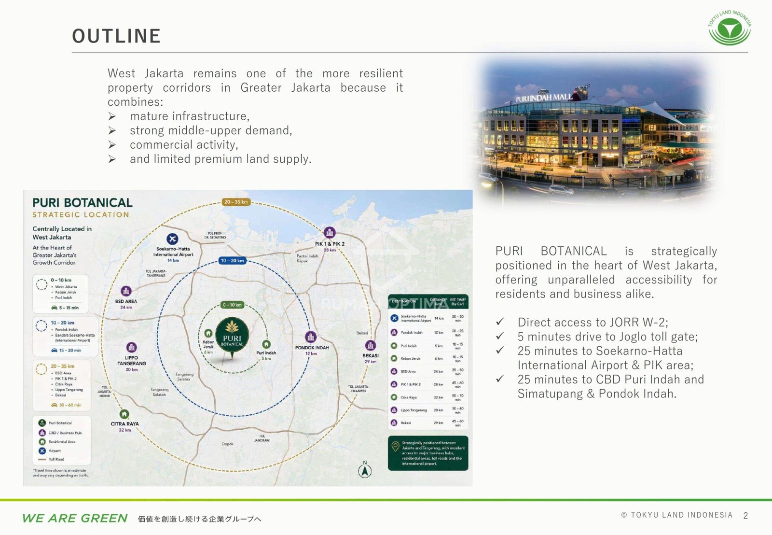Click the Puri Botanical center emblem

(x=232, y=336)
